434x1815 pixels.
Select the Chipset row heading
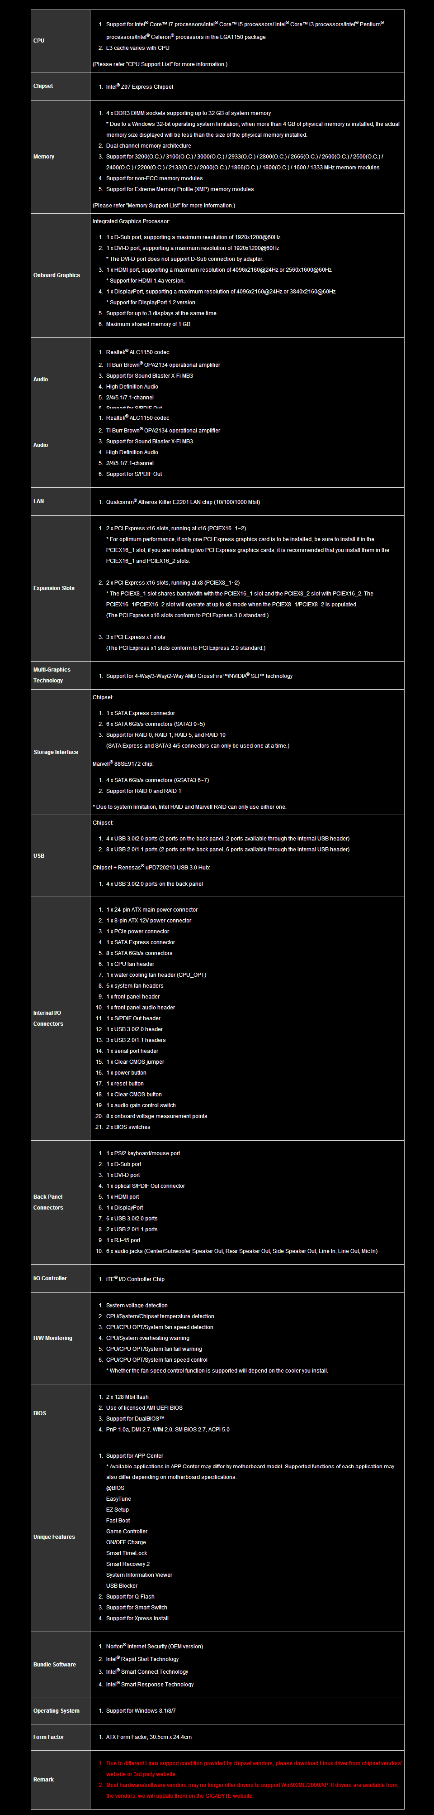[x=43, y=86]
